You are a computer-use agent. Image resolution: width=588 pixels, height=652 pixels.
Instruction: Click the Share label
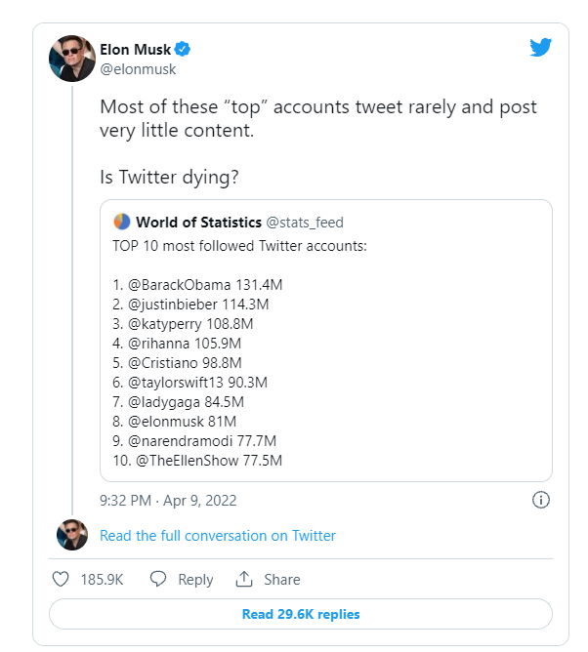pos(281,579)
